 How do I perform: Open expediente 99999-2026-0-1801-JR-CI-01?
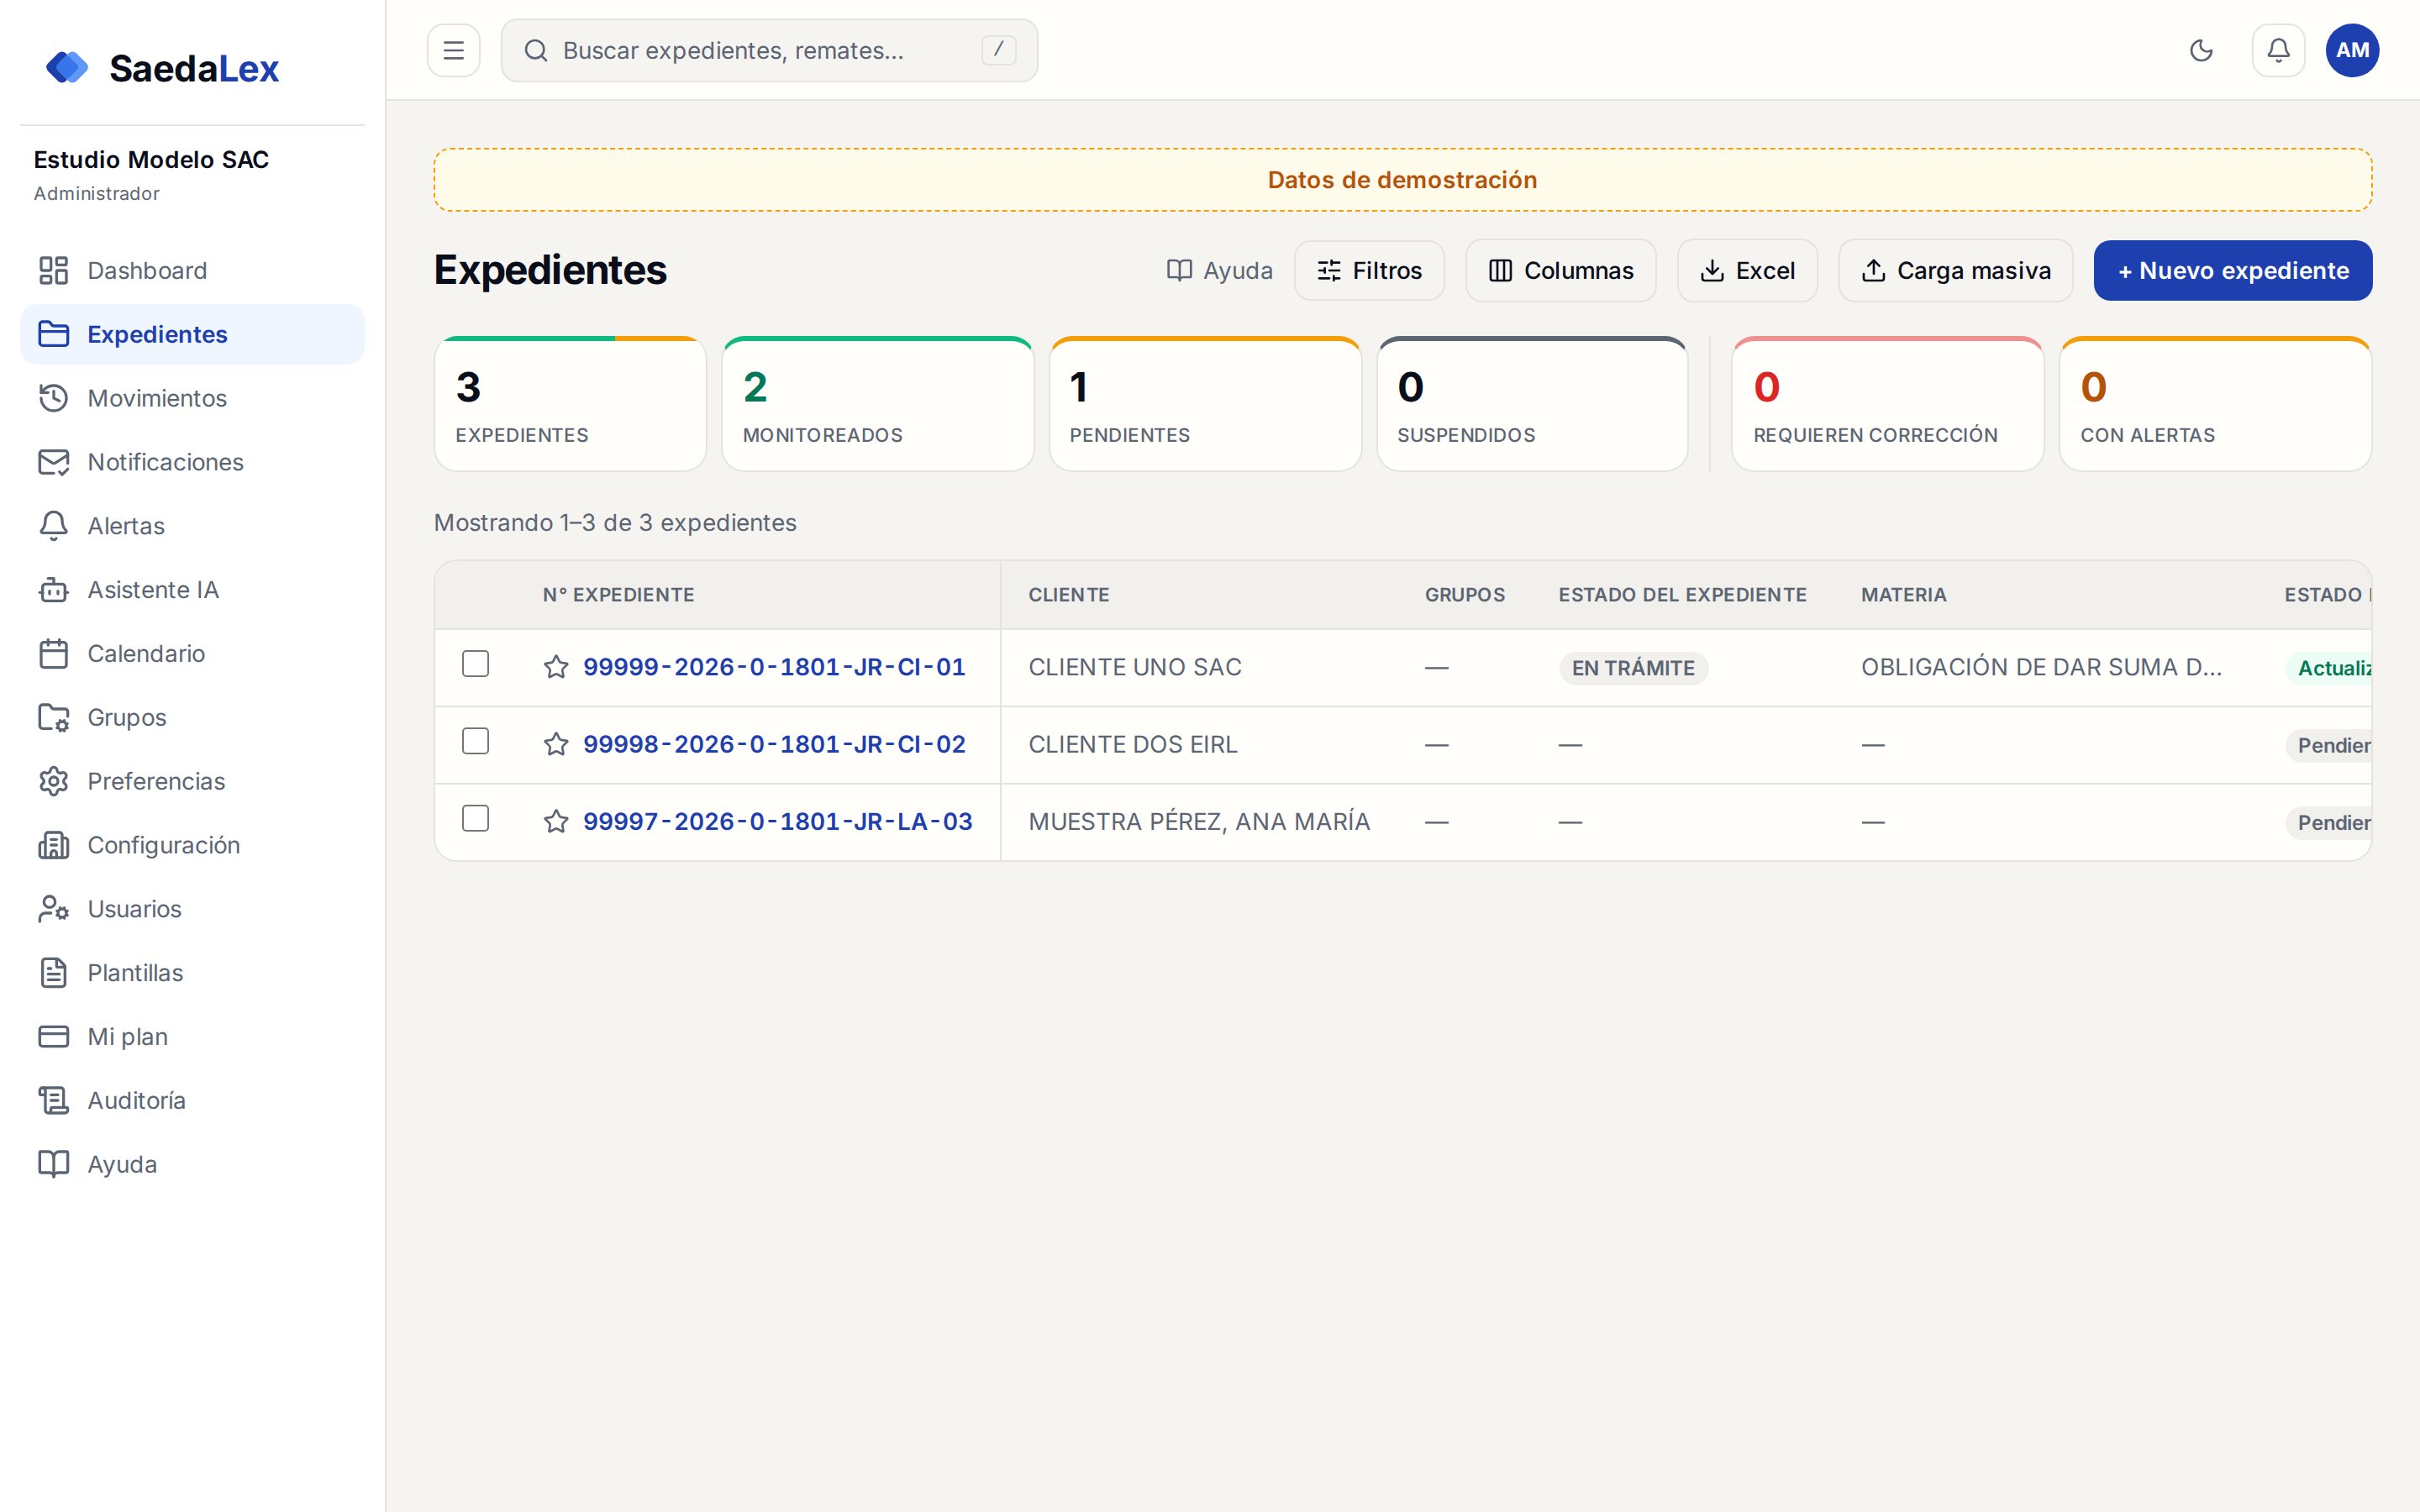pos(774,667)
